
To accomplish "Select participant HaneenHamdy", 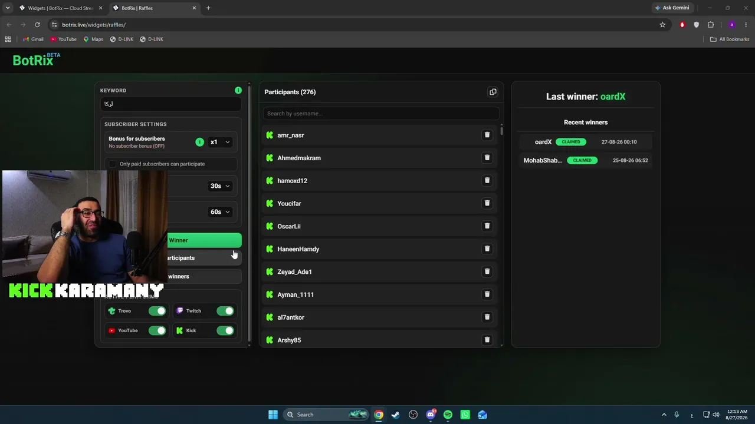I will (x=298, y=249).
